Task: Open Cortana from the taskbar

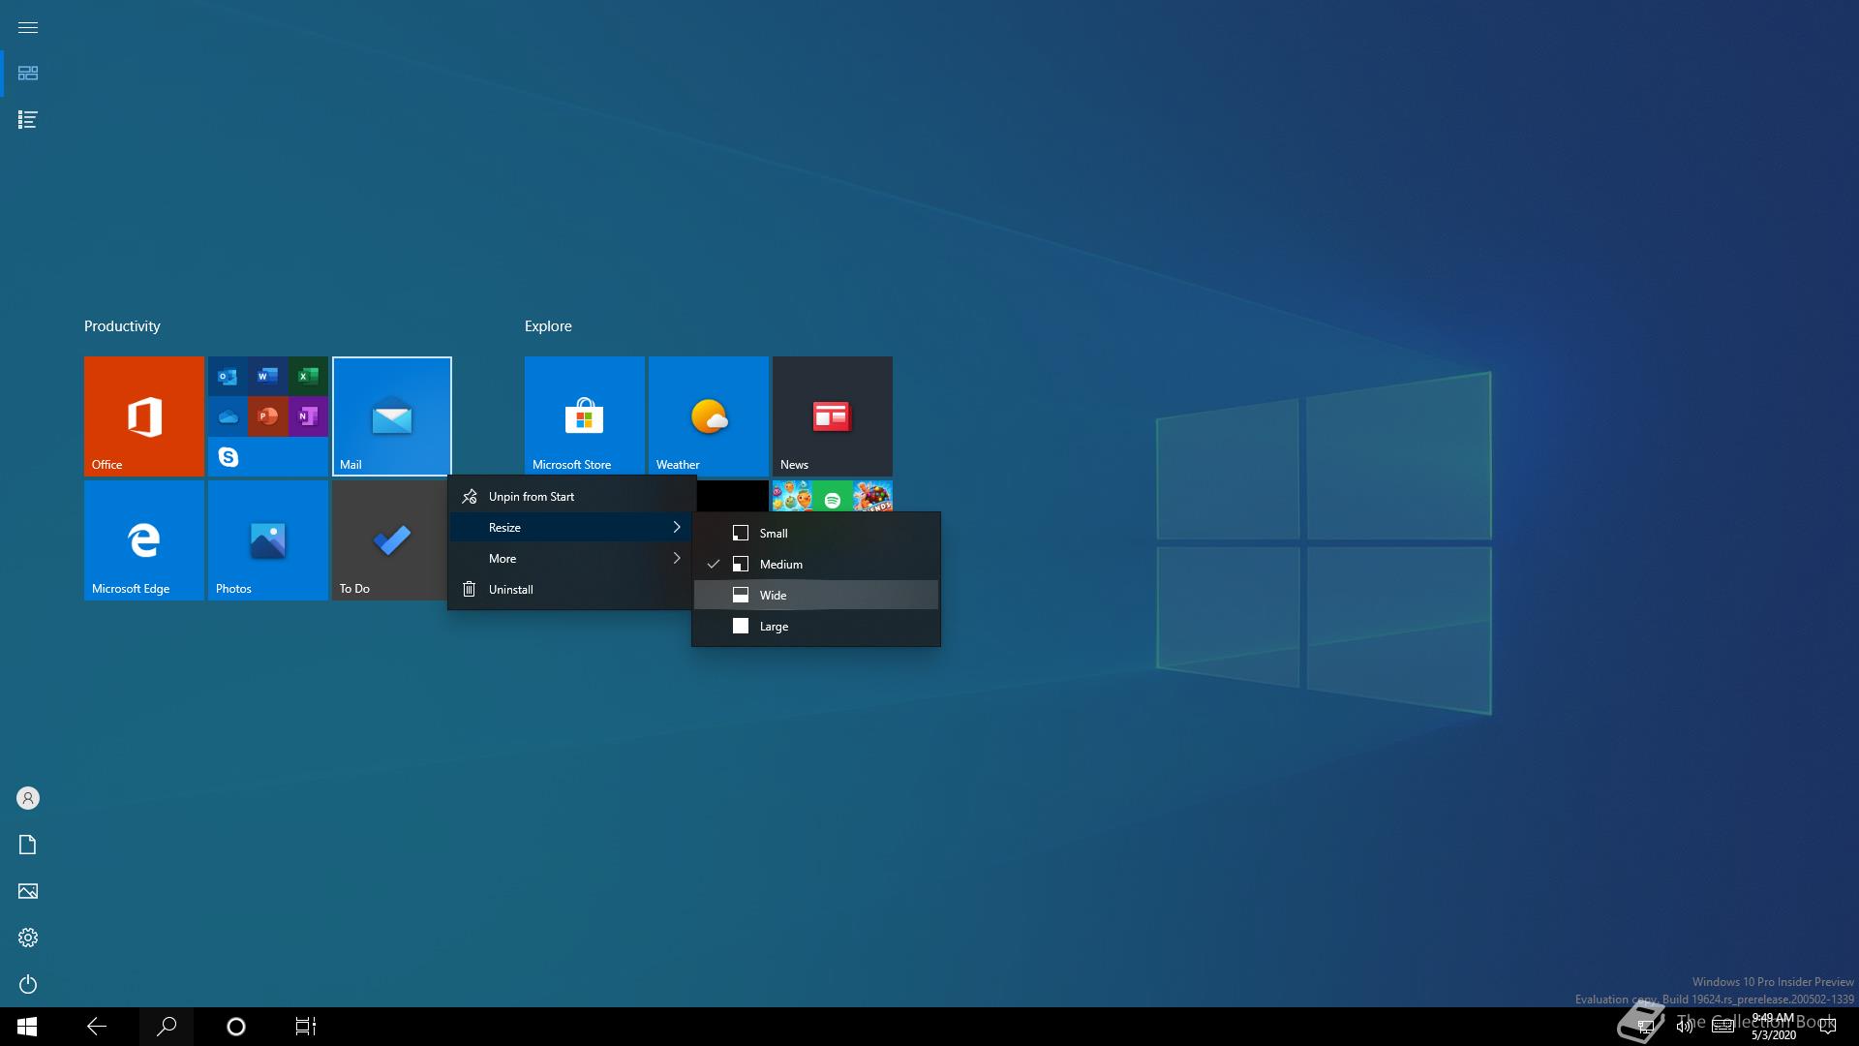Action: point(236,1027)
